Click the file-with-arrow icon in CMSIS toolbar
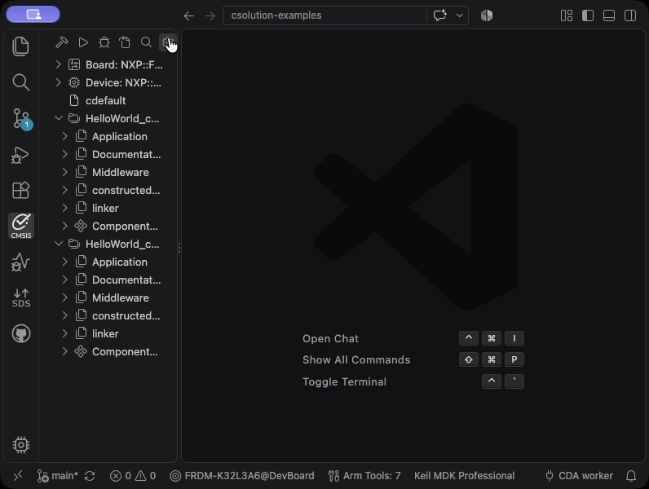 click(125, 42)
